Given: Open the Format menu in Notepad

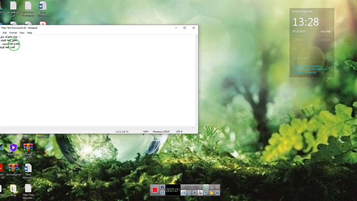Looking at the screenshot, I should pyautogui.click(x=13, y=33).
